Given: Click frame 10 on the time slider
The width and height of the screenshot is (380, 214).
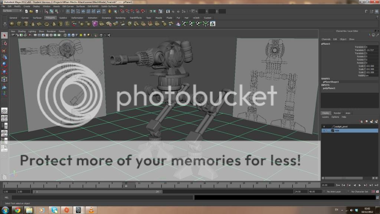Looking at the screenshot, I should pyautogui.click(x=126, y=185).
